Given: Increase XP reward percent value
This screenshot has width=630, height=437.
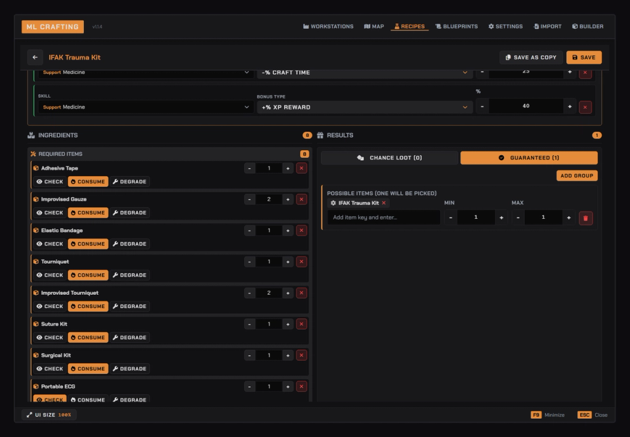Looking at the screenshot, I should coord(570,106).
